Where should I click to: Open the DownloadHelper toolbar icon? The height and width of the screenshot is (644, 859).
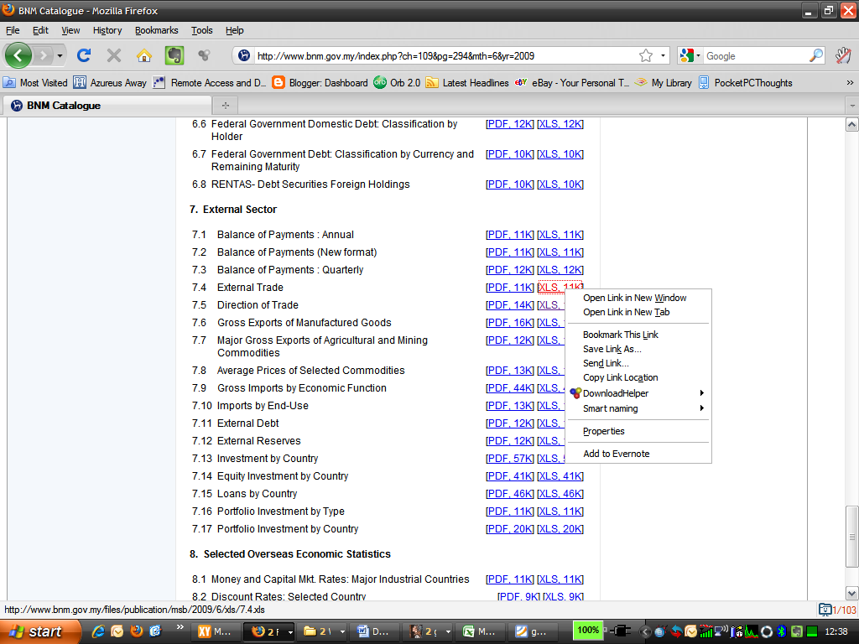click(x=204, y=55)
